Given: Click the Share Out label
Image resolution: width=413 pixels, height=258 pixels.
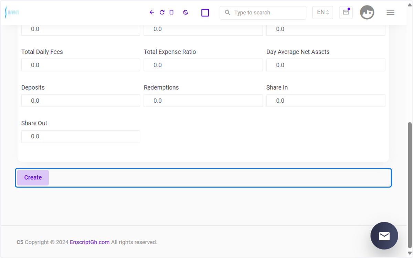Looking at the screenshot, I should [x=34, y=123].
